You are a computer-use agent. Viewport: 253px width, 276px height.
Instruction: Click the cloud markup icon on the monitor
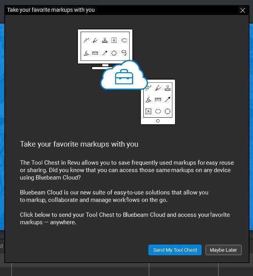pos(114,53)
